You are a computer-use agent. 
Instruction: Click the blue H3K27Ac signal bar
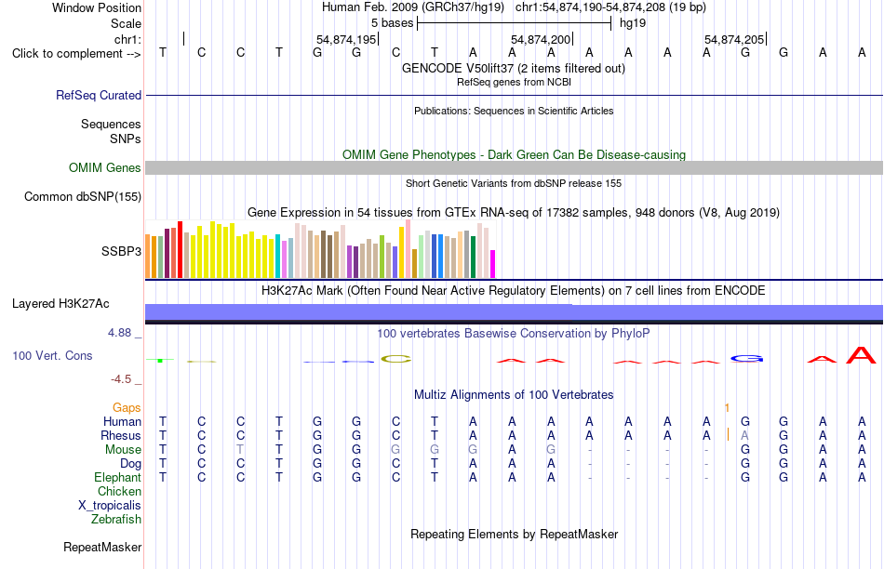515,312
